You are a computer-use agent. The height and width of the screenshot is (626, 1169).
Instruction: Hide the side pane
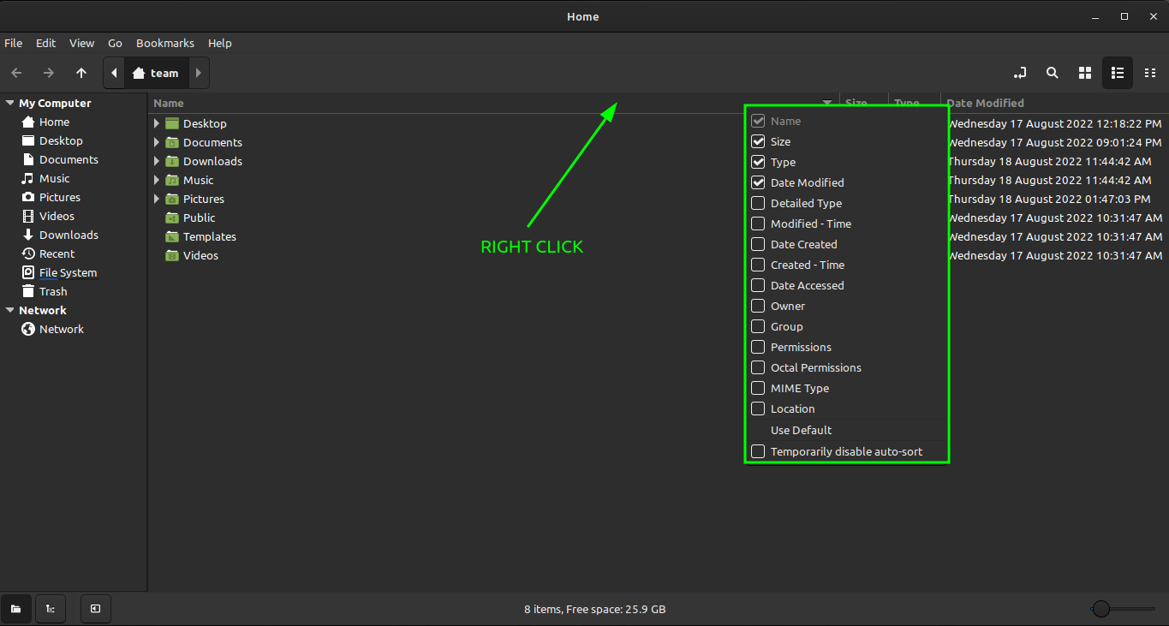[x=95, y=608]
